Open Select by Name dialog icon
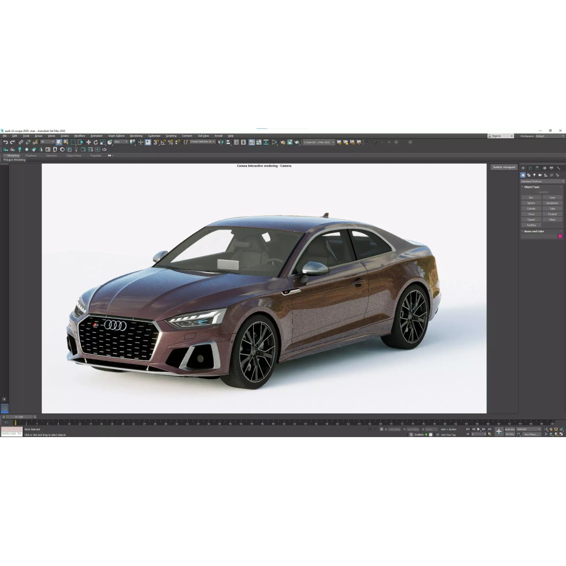 (x=66, y=142)
